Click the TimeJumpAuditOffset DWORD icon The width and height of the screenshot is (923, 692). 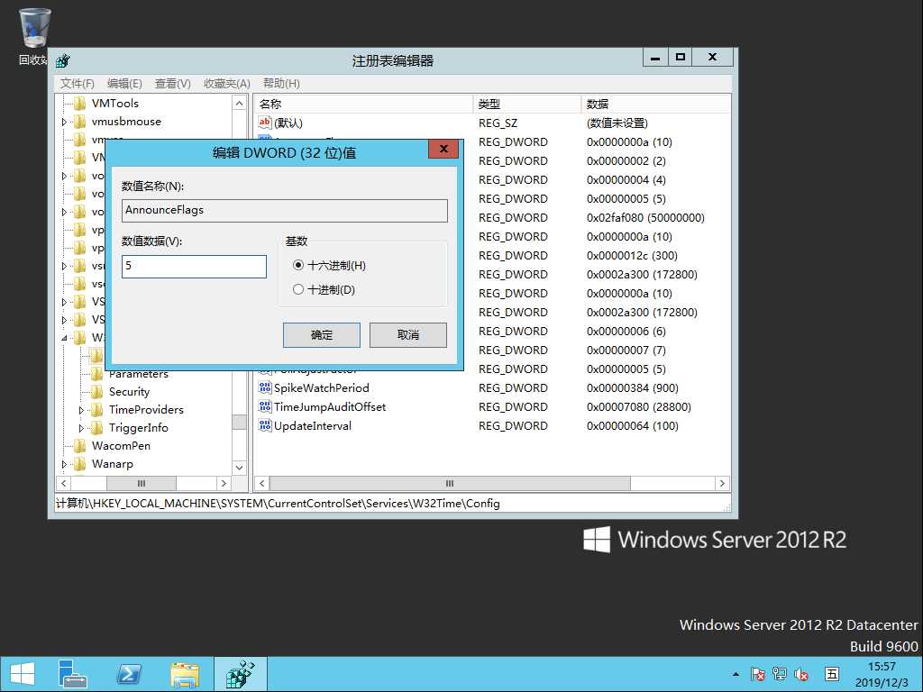tap(265, 406)
